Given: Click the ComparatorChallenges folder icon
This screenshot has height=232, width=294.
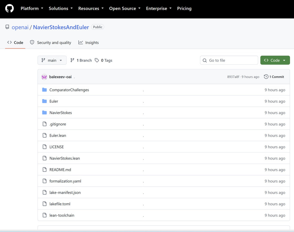Looking at the screenshot, I should (44, 90).
